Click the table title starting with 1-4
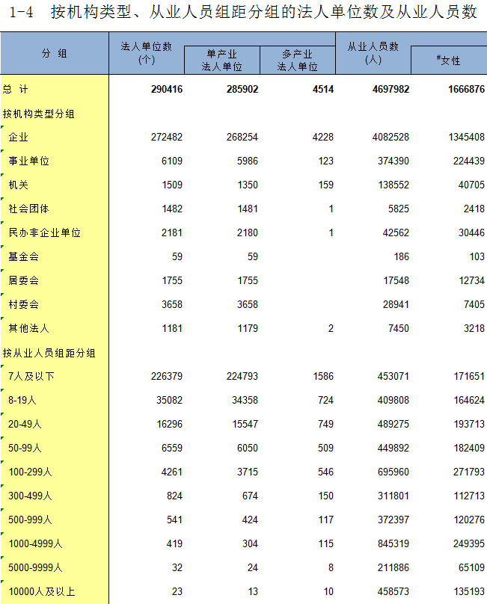 (x=243, y=12)
